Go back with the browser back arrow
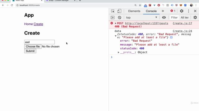Screen dimensions: 199x111 [x=3, y=5]
